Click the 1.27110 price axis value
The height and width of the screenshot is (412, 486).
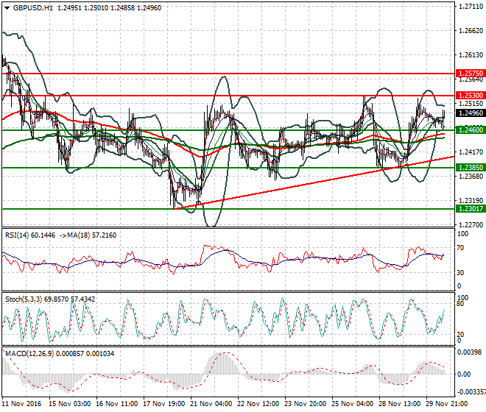coord(471,6)
